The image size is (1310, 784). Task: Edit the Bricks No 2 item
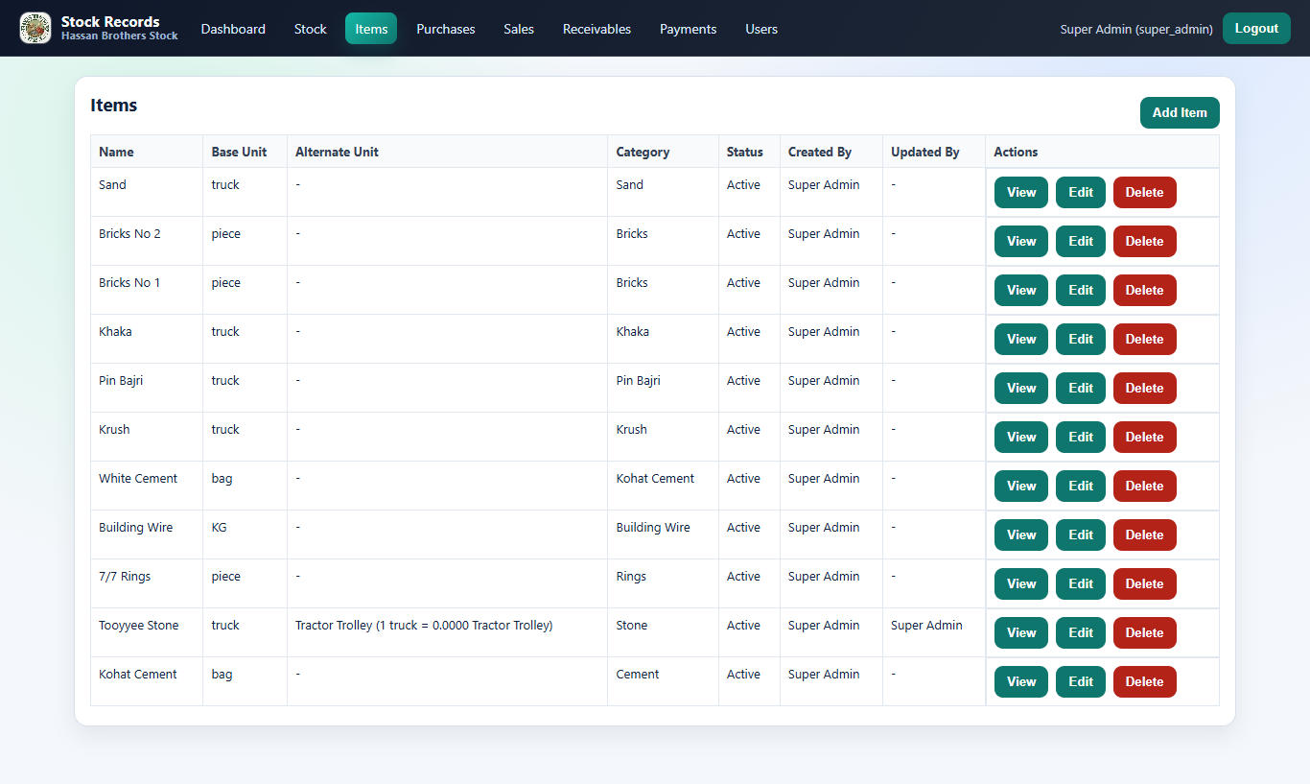[x=1081, y=241]
